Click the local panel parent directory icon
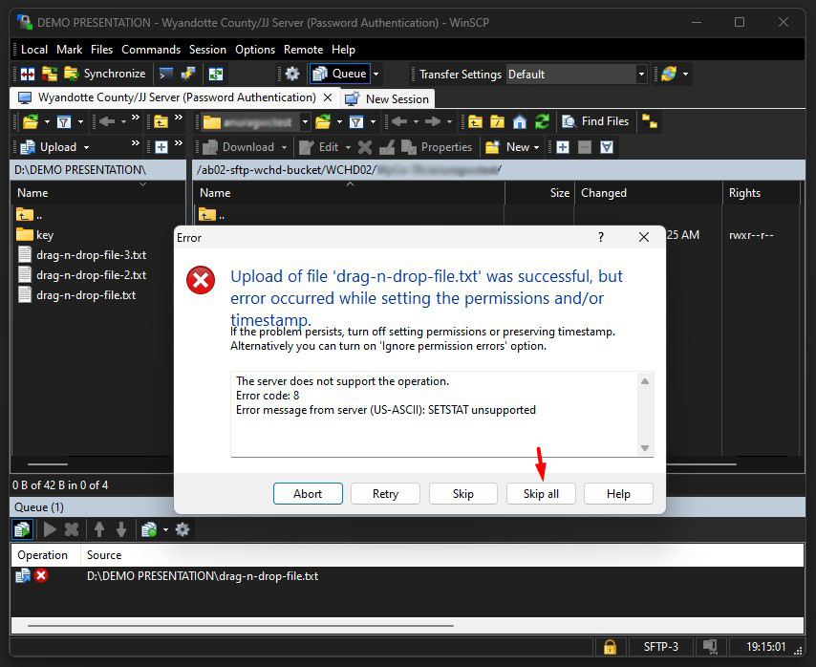The width and height of the screenshot is (816, 667). point(161,121)
